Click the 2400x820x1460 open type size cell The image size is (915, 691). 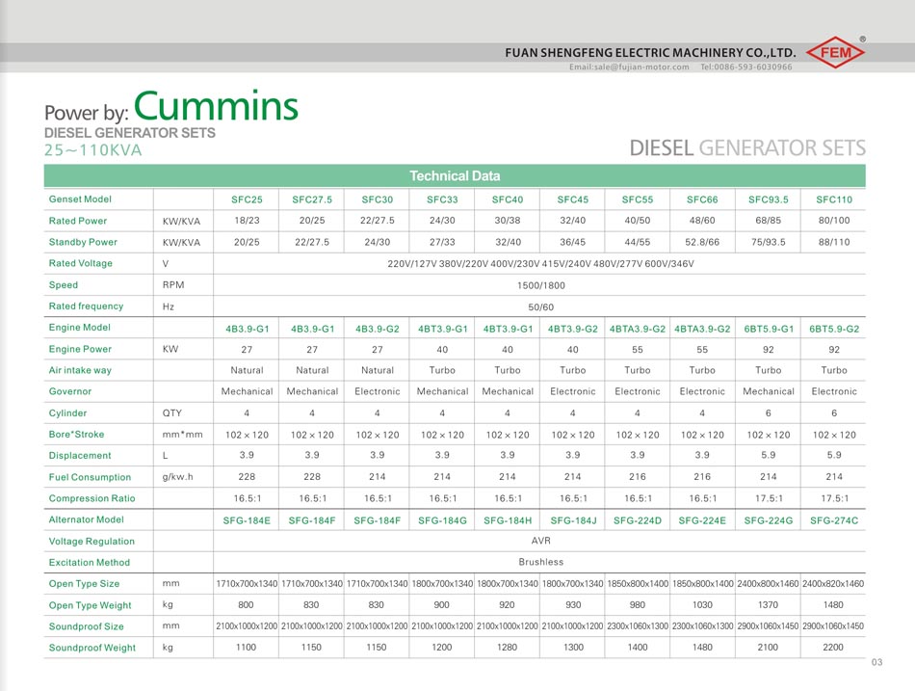tap(833, 583)
